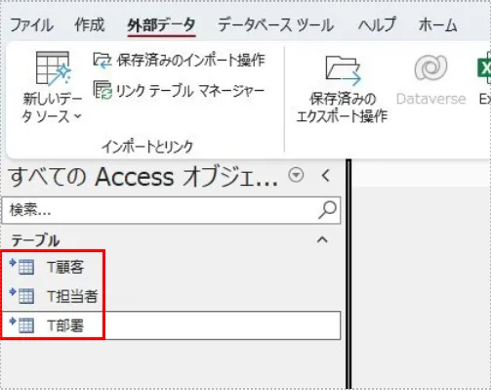Image resolution: width=491 pixels, height=390 pixels.
Task: Click the magnifying glass search icon
Action: tap(327, 210)
